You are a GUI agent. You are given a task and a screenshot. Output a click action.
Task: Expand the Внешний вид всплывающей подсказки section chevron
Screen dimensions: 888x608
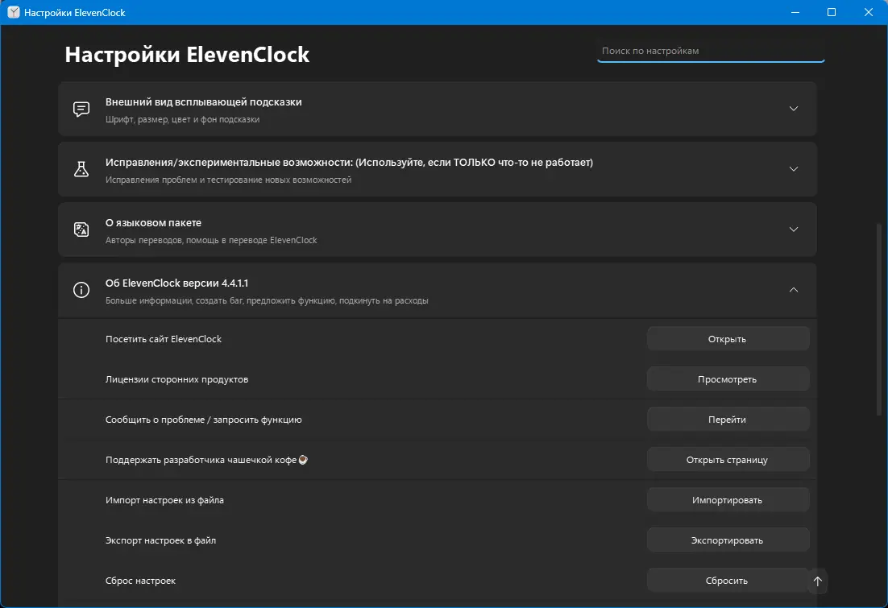794,109
